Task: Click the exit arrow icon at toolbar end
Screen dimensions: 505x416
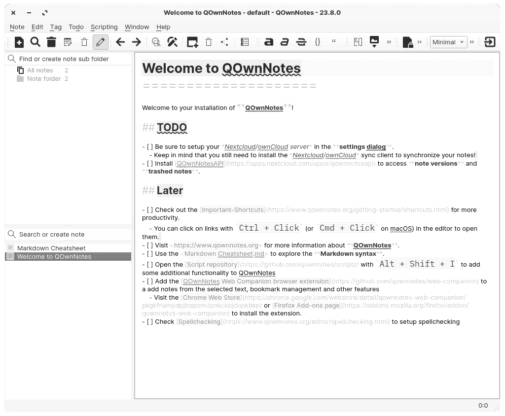Action: coord(490,42)
